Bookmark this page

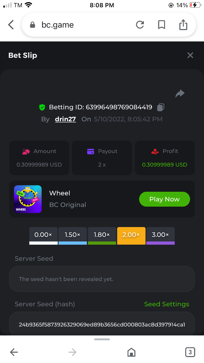click(x=162, y=25)
